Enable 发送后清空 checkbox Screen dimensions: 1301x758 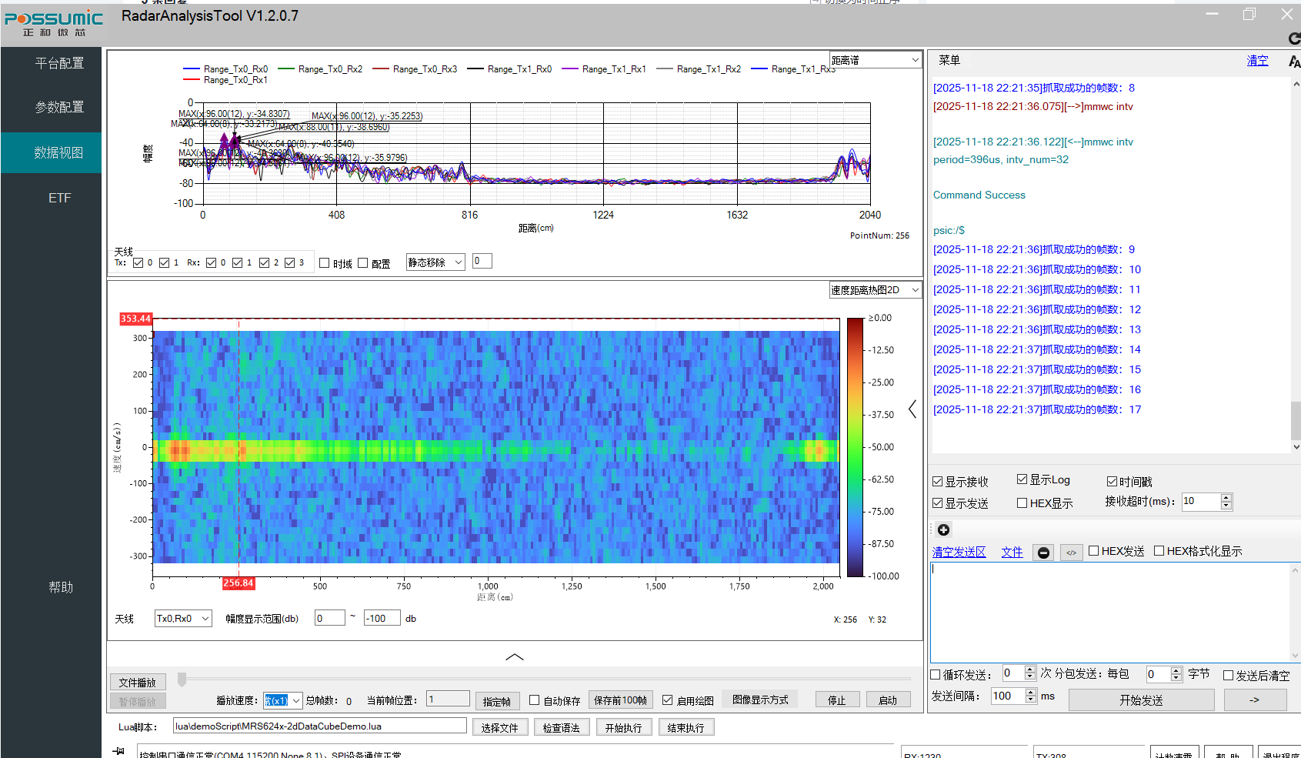point(1228,676)
